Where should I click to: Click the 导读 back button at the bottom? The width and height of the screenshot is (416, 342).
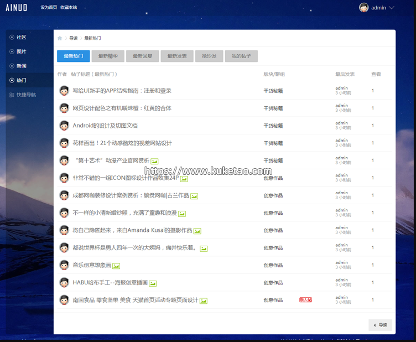pyautogui.click(x=380, y=325)
